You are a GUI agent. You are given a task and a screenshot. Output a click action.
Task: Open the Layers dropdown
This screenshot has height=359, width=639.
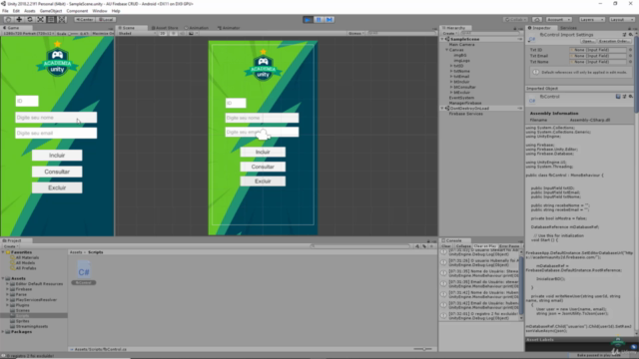click(592, 20)
